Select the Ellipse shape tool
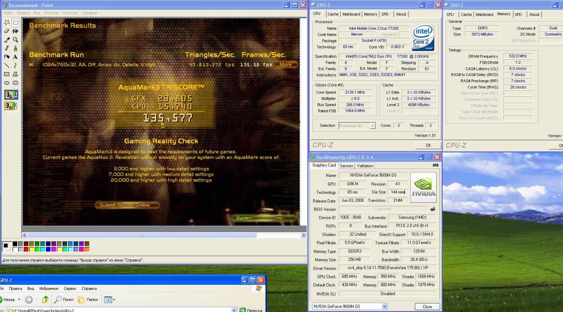The height and width of the screenshot is (312, 563). 7,83
